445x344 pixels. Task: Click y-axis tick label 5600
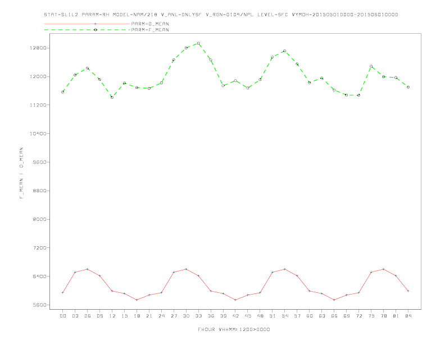click(x=39, y=305)
